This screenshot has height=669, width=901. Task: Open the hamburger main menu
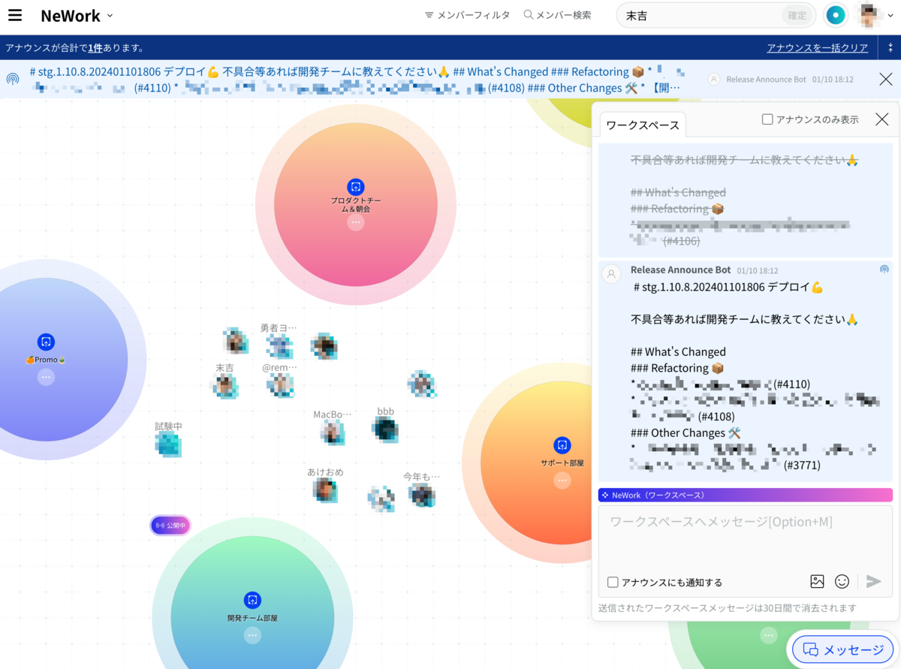pyautogui.click(x=15, y=15)
